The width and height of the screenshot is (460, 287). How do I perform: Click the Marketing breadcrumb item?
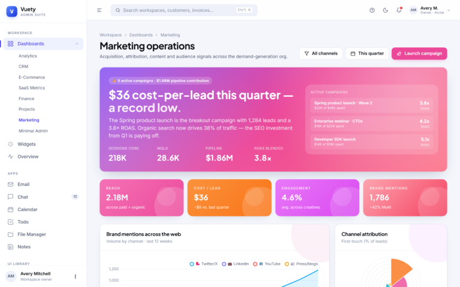tap(170, 35)
